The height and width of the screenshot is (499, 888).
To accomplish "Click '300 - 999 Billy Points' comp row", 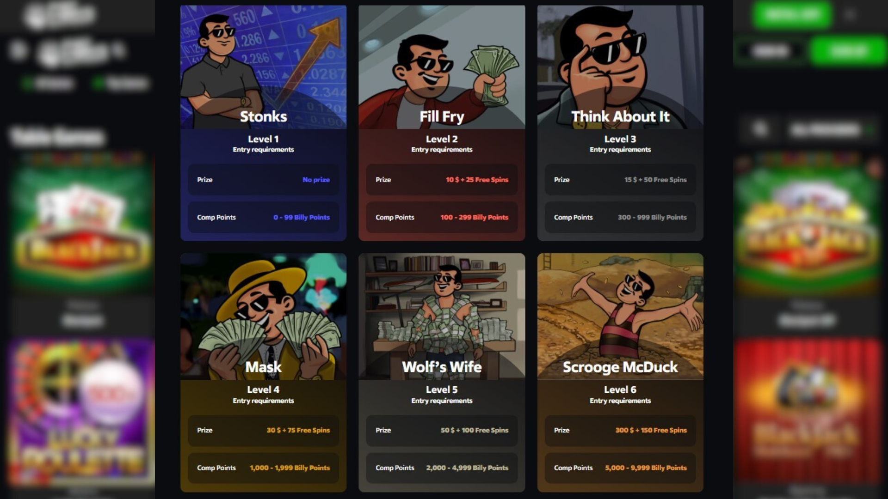I will coord(620,217).
